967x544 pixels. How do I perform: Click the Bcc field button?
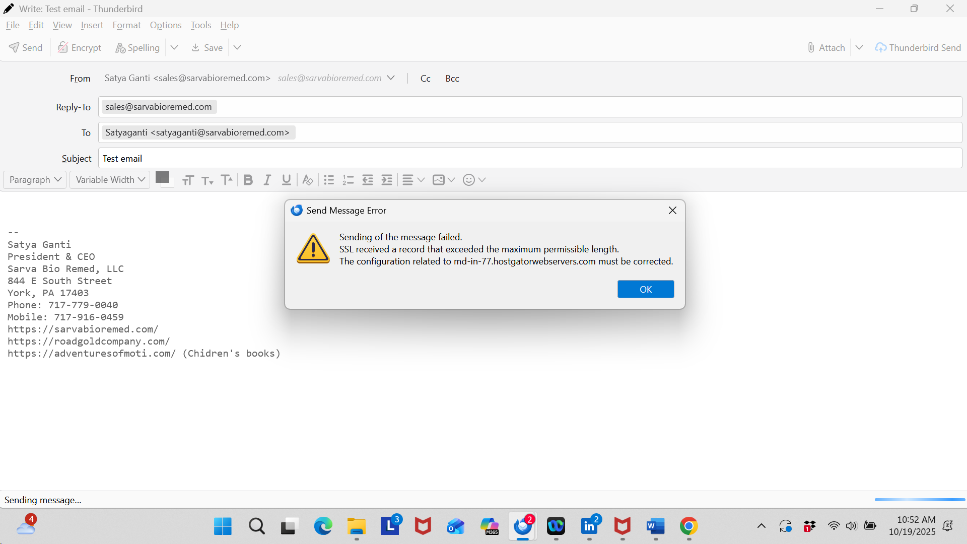(452, 79)
